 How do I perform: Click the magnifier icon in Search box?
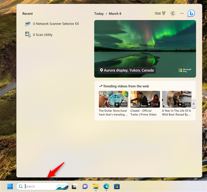(x=20, y=186)
